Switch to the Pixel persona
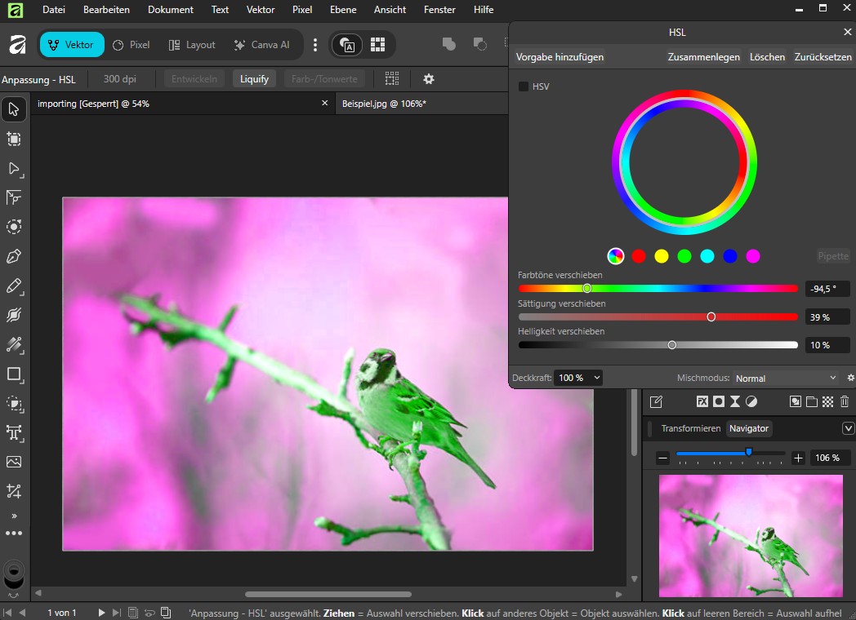856x620 pixels. (131, 45)
